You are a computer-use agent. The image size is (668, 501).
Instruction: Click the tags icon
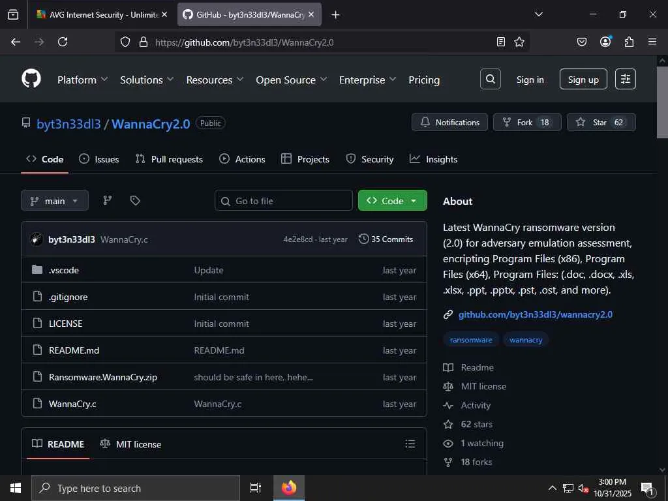(x=135, y=200)
